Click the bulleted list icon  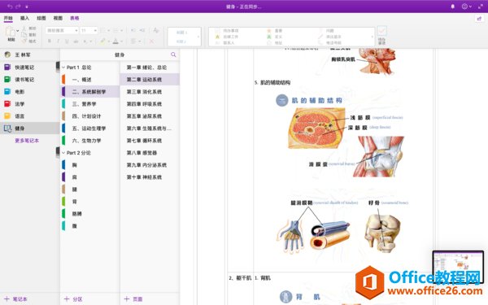[x=102, y=31]
